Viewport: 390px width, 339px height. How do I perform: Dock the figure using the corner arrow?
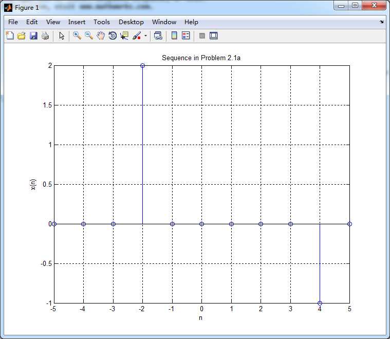tap(382, 22)
